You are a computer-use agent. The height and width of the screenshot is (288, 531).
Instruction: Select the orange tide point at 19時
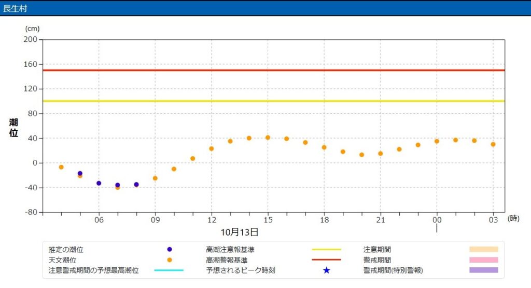click(343, 152)
